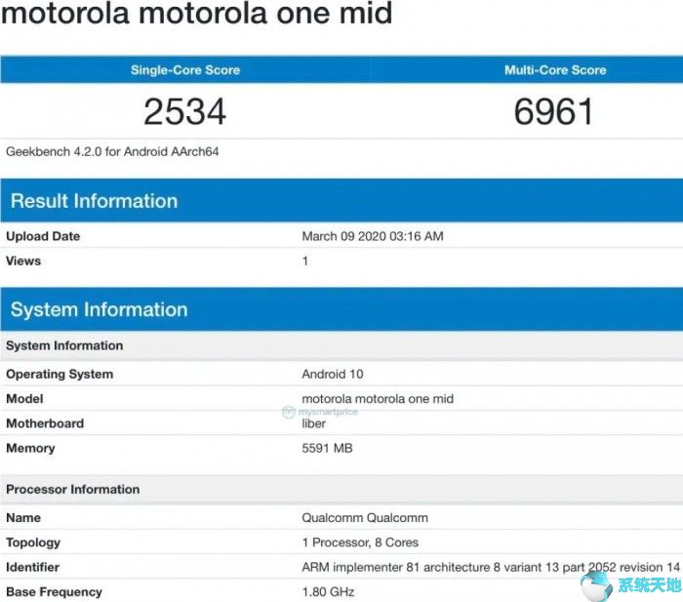This screenshot has width=683, height=602.
Task: Click 'Geekbench 4.2.0 for Android AArch64' text
Action: 112,151
